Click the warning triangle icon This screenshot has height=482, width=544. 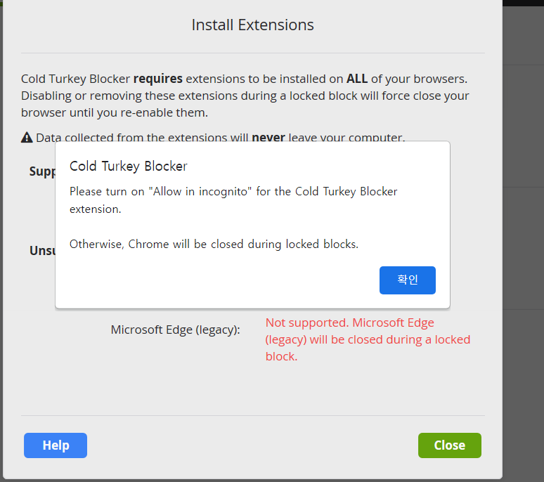tap(27, 138)
